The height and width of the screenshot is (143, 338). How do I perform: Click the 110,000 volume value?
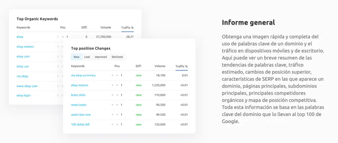(160, 95)
